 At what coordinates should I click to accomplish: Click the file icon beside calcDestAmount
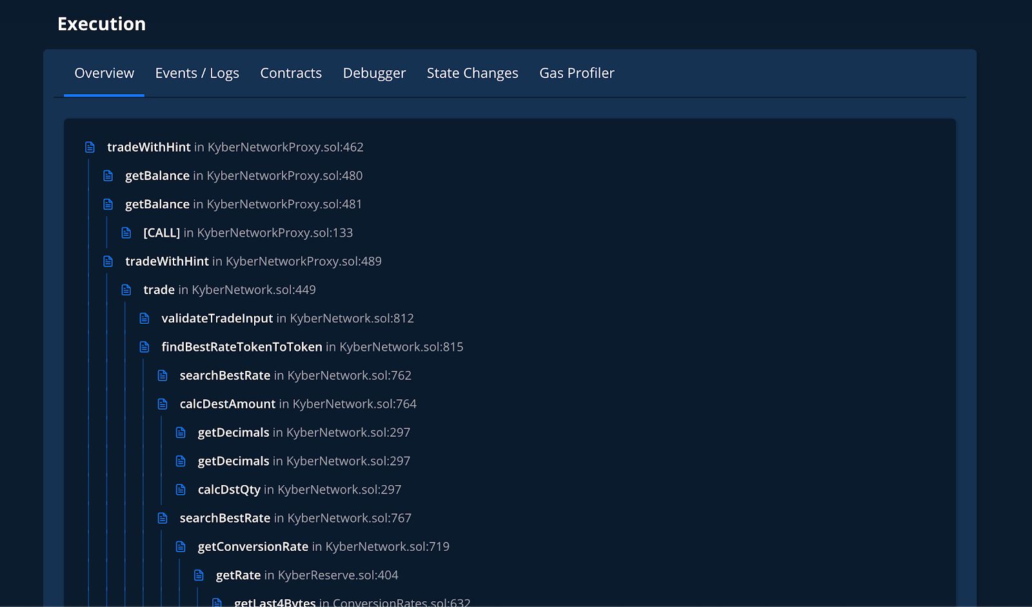[163, 404]
